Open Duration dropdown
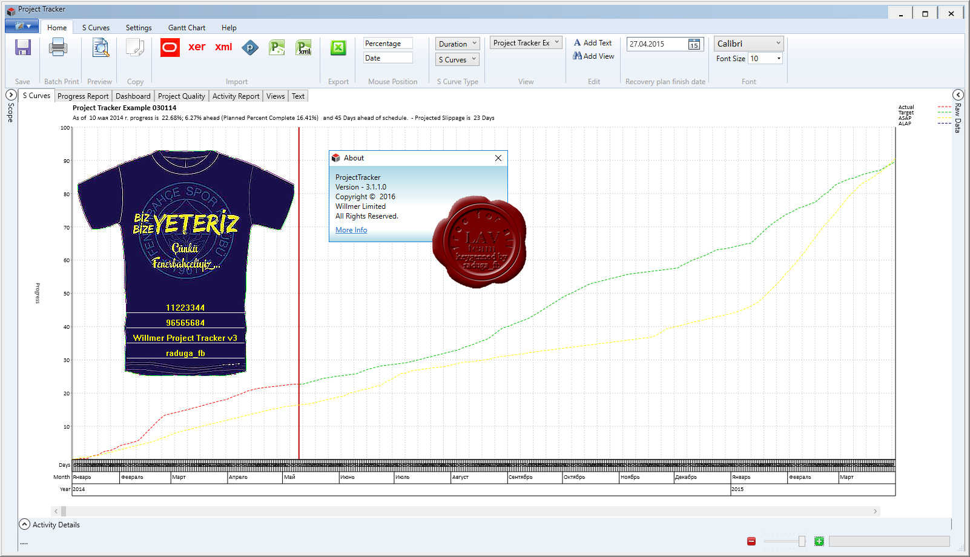This screenshot has height=557, width=970. click(458, 44)
